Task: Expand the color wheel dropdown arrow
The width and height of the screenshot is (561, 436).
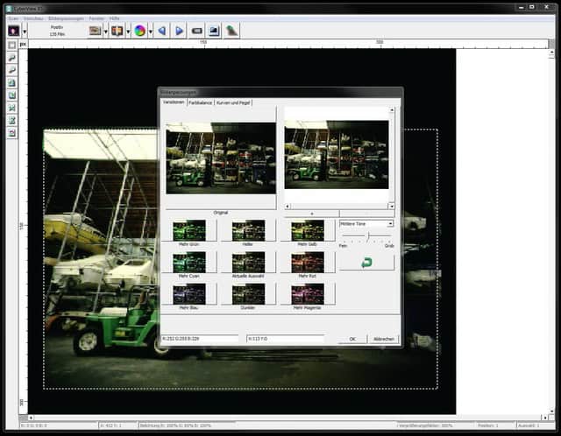Action: pos(150,31)
